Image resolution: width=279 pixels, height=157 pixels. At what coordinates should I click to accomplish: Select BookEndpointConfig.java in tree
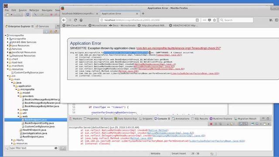(x=38, y=123)
